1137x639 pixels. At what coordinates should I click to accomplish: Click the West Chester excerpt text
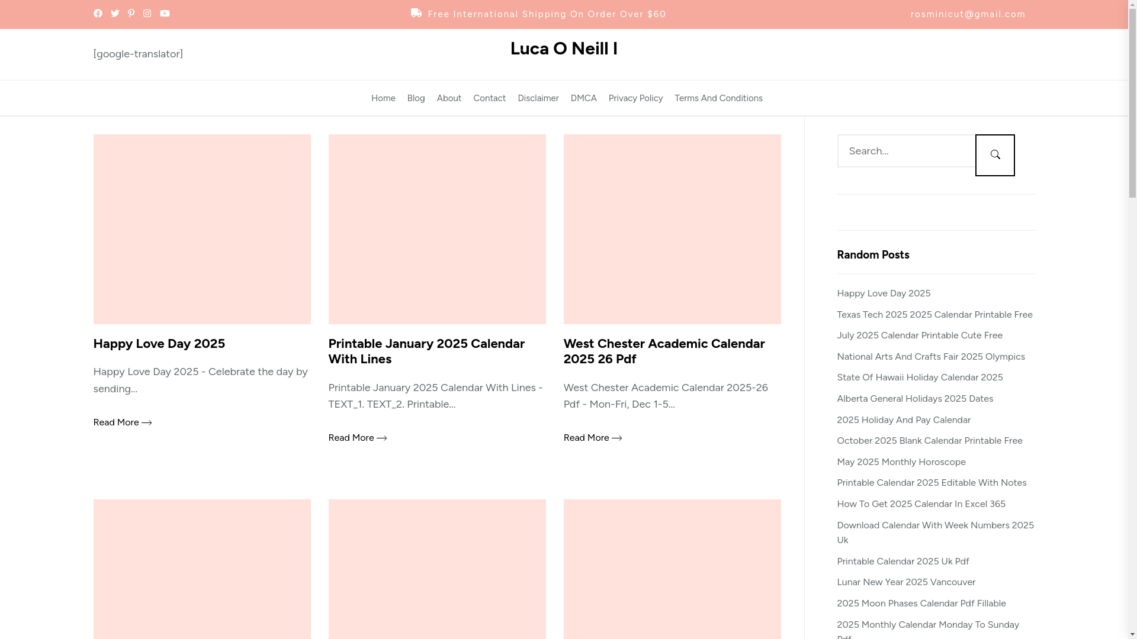coord(666,396)
